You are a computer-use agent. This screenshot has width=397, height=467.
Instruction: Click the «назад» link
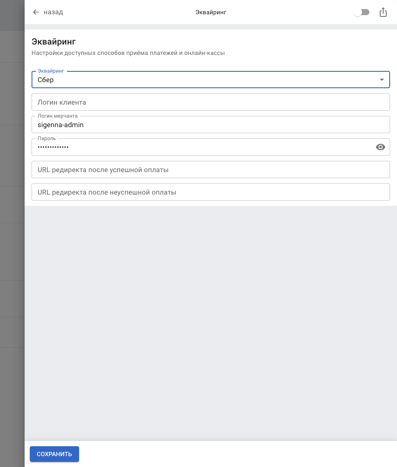click(x=53, y=12)
